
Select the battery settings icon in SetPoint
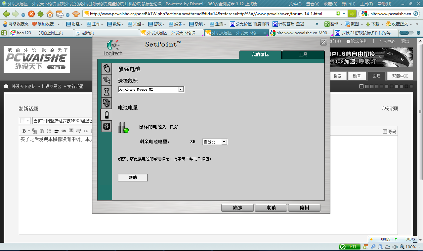(106, 115)
